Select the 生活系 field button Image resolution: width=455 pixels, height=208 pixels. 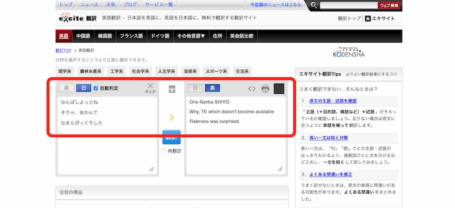point(242,72)
